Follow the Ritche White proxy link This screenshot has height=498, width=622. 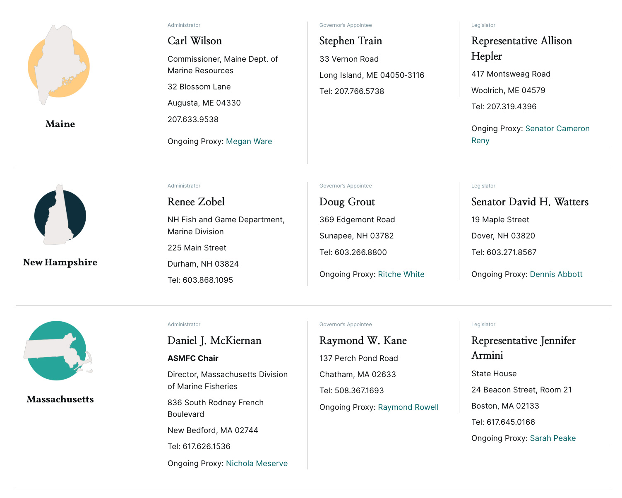coord(401,274)
